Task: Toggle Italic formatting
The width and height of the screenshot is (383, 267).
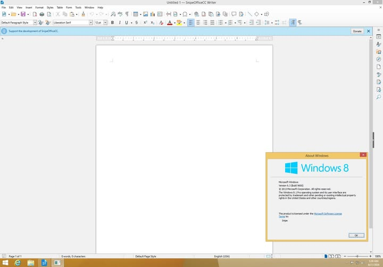Action: click(x=120, y=22)
